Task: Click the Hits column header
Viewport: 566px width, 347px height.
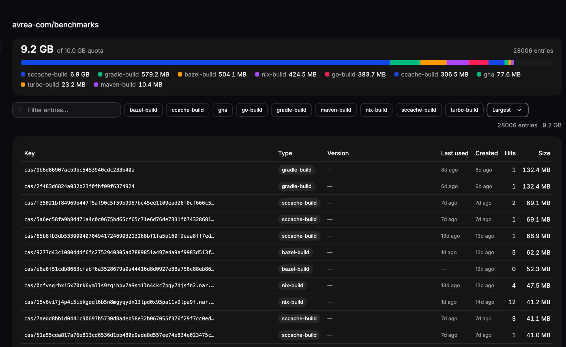Action: 510,153
